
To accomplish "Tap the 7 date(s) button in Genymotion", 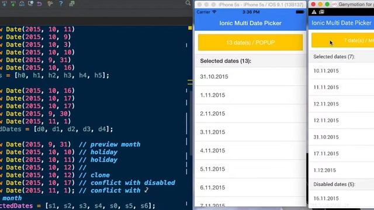I will click(343, 40).
